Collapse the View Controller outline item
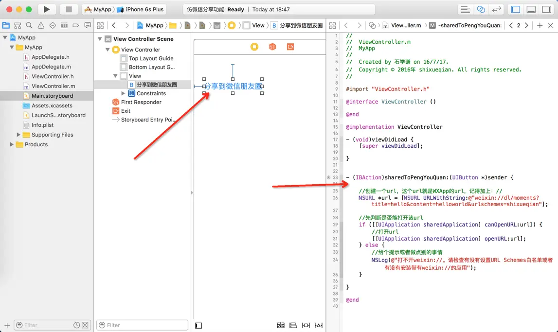Viewport: 558px width, 332px height. tap(108, 50)
